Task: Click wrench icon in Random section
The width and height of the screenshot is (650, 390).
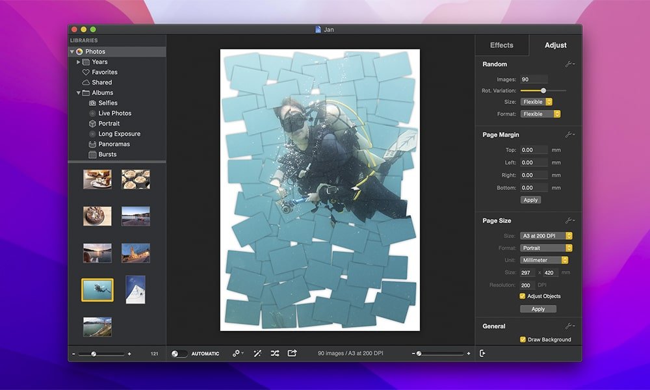Action: 569,64
